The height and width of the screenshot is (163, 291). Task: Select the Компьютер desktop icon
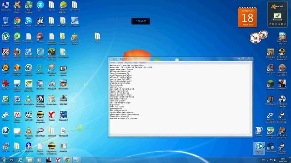pos(5,6)
